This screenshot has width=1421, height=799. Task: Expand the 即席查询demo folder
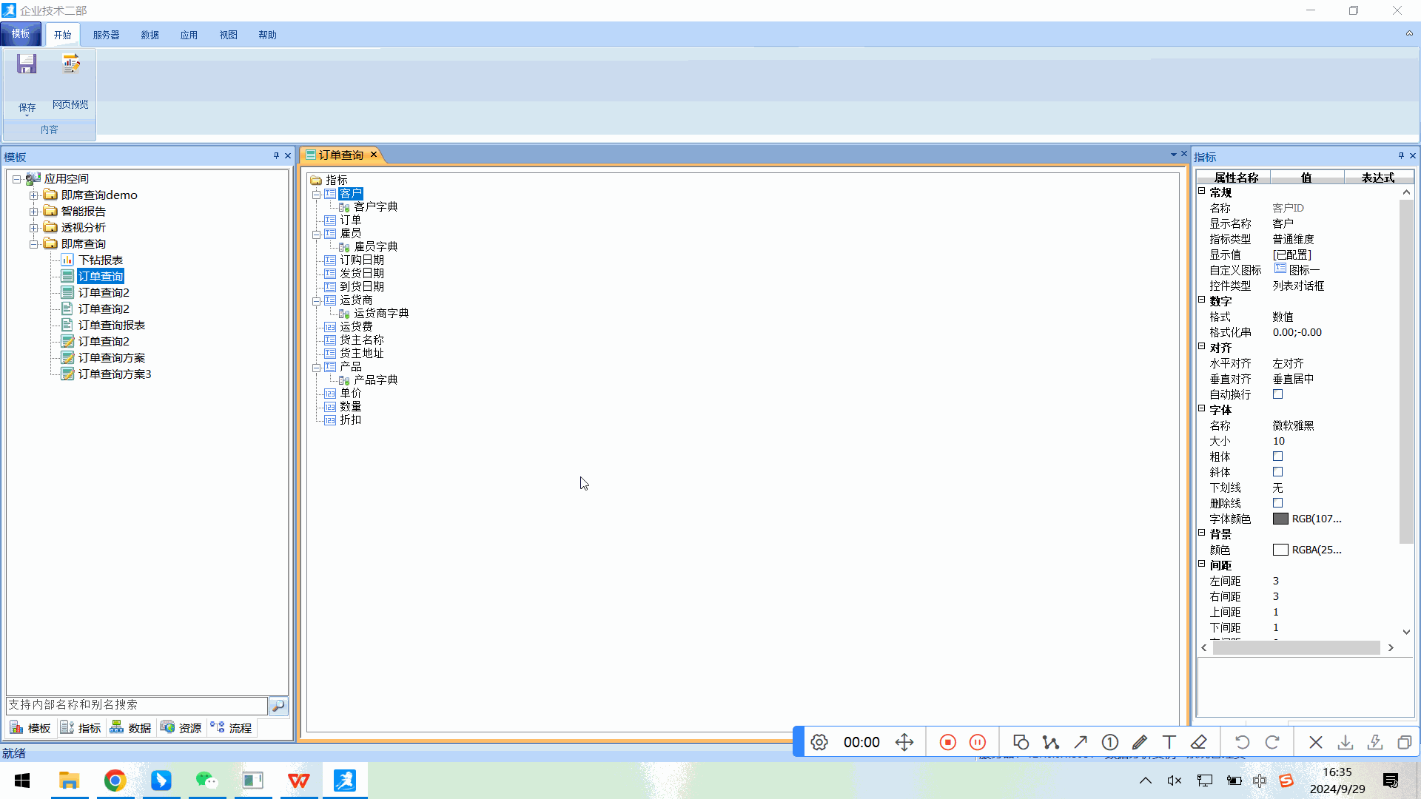(33, 195)
